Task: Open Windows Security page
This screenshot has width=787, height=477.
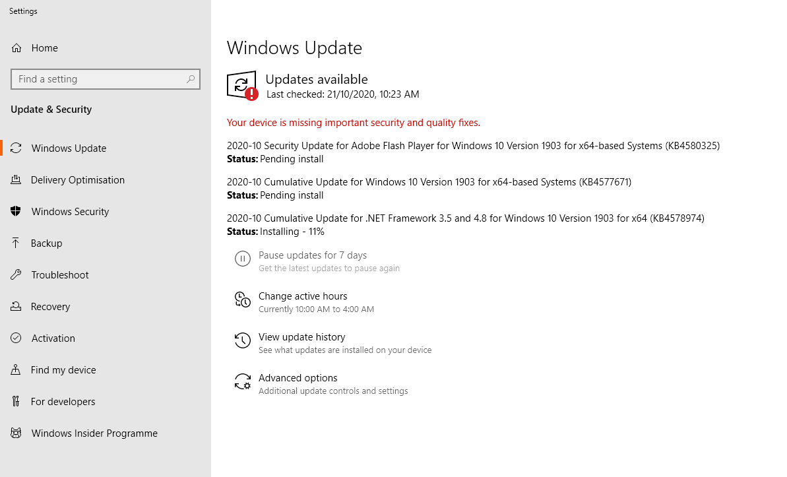Action: tap(71, 211)
